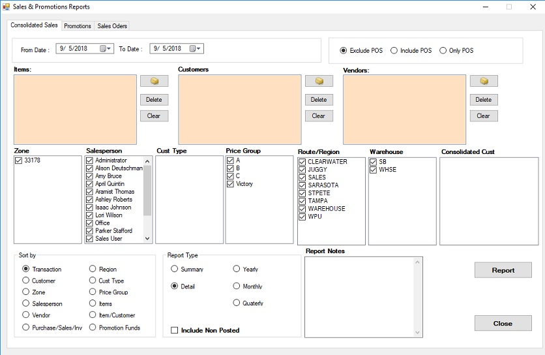Uncheck zone 33178

[x=18, y=161]
